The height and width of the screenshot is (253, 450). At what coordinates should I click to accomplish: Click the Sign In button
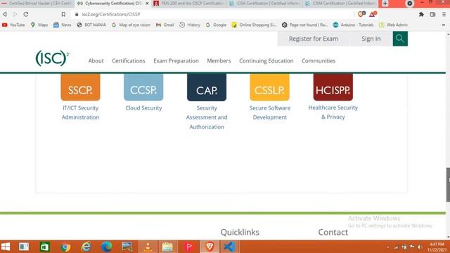tap(371, 39)
